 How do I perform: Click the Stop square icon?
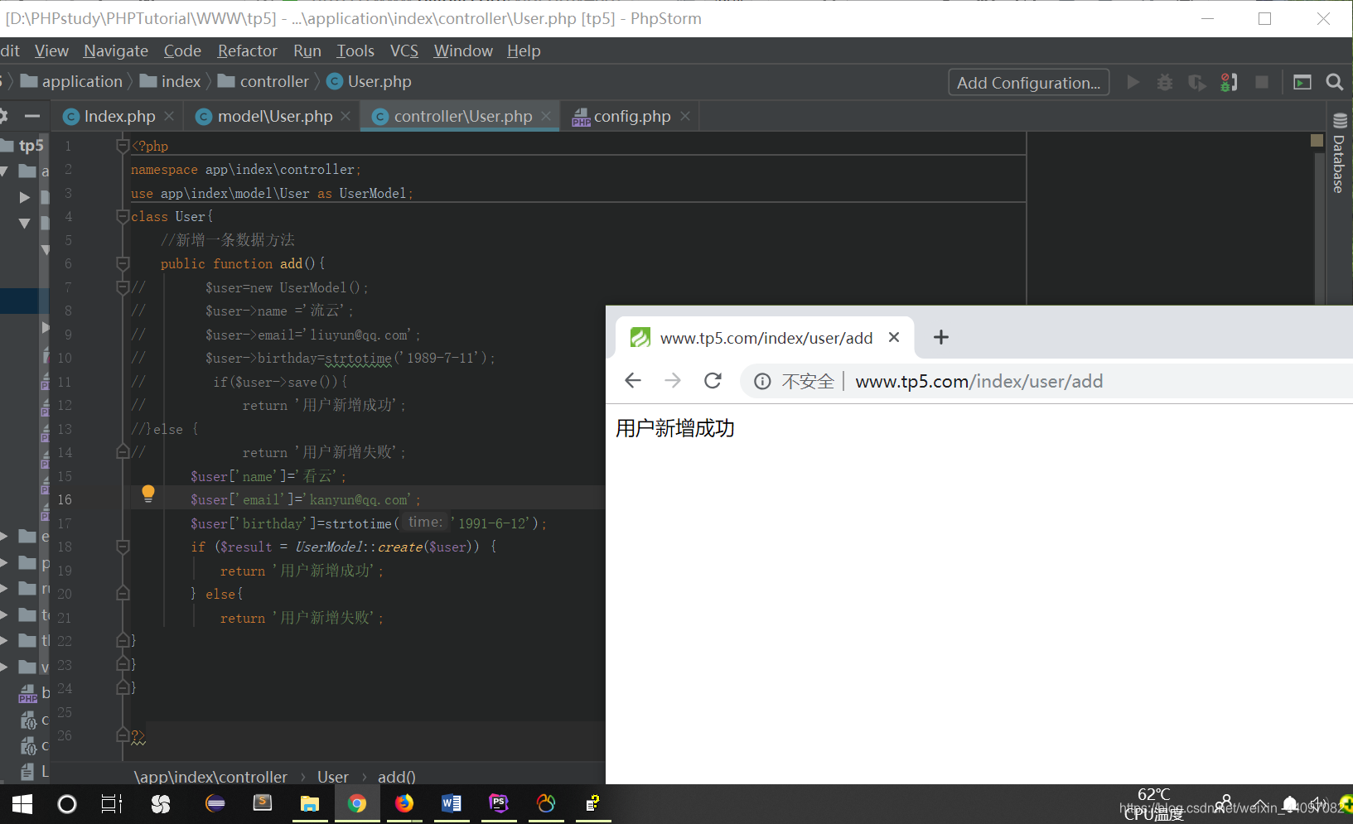tap(1262, 82)
